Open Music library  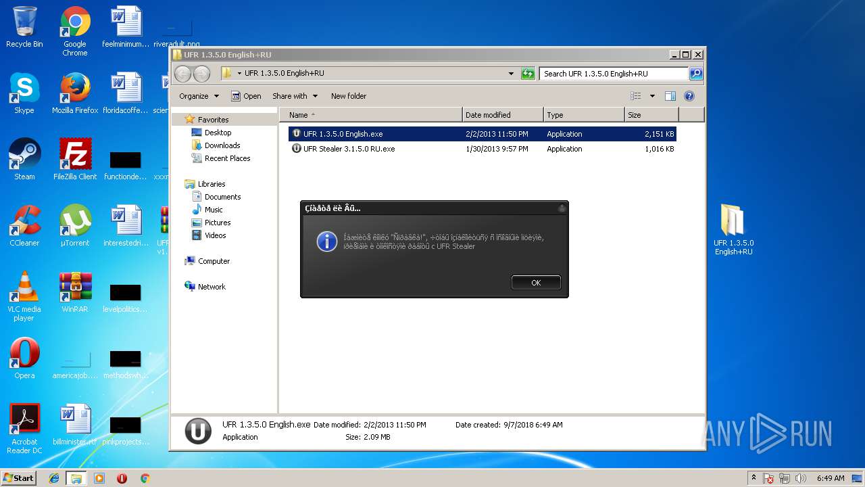click(214, 210)
